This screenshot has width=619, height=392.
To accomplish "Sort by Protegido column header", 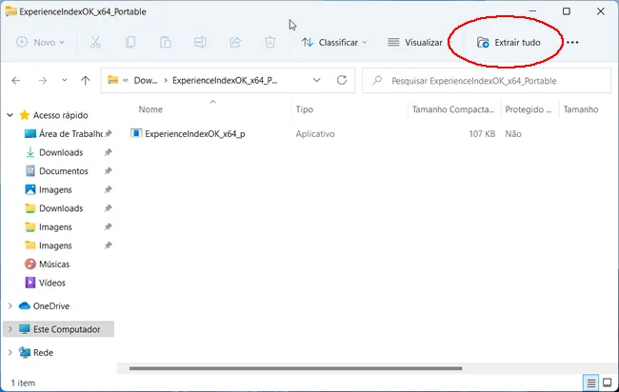I will [x=529, y=109].
